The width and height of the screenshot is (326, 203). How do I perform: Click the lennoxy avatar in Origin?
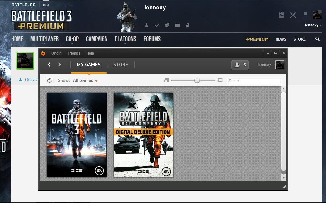pyautogui.click(x=280, y=65)
